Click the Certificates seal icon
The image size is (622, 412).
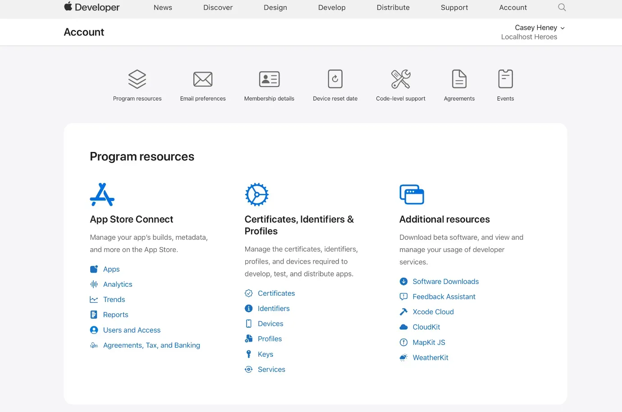[x=248, y=293]
